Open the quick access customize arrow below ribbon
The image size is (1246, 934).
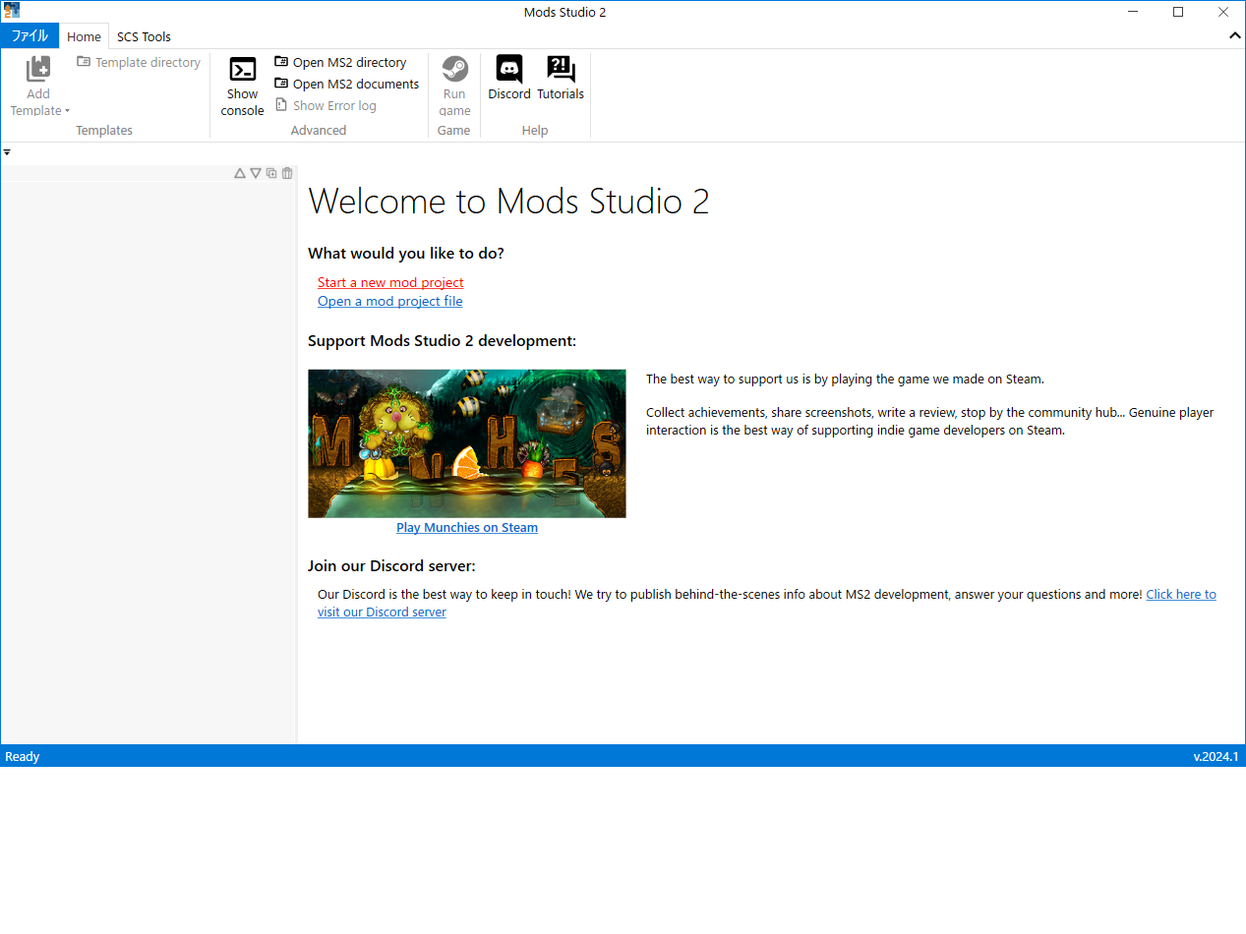(7, 152)
